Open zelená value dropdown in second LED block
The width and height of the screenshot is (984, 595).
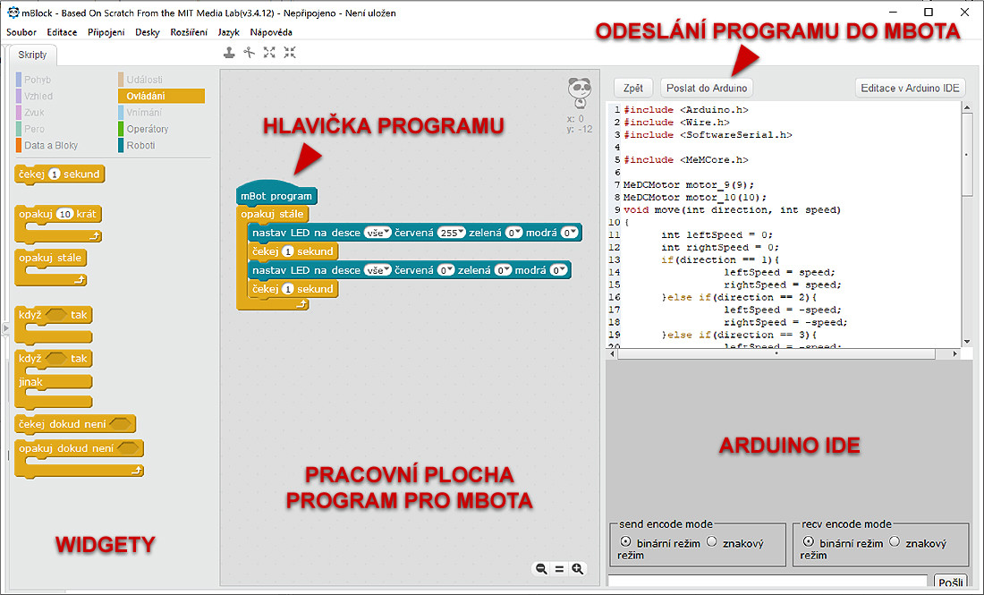coord(503,270)
